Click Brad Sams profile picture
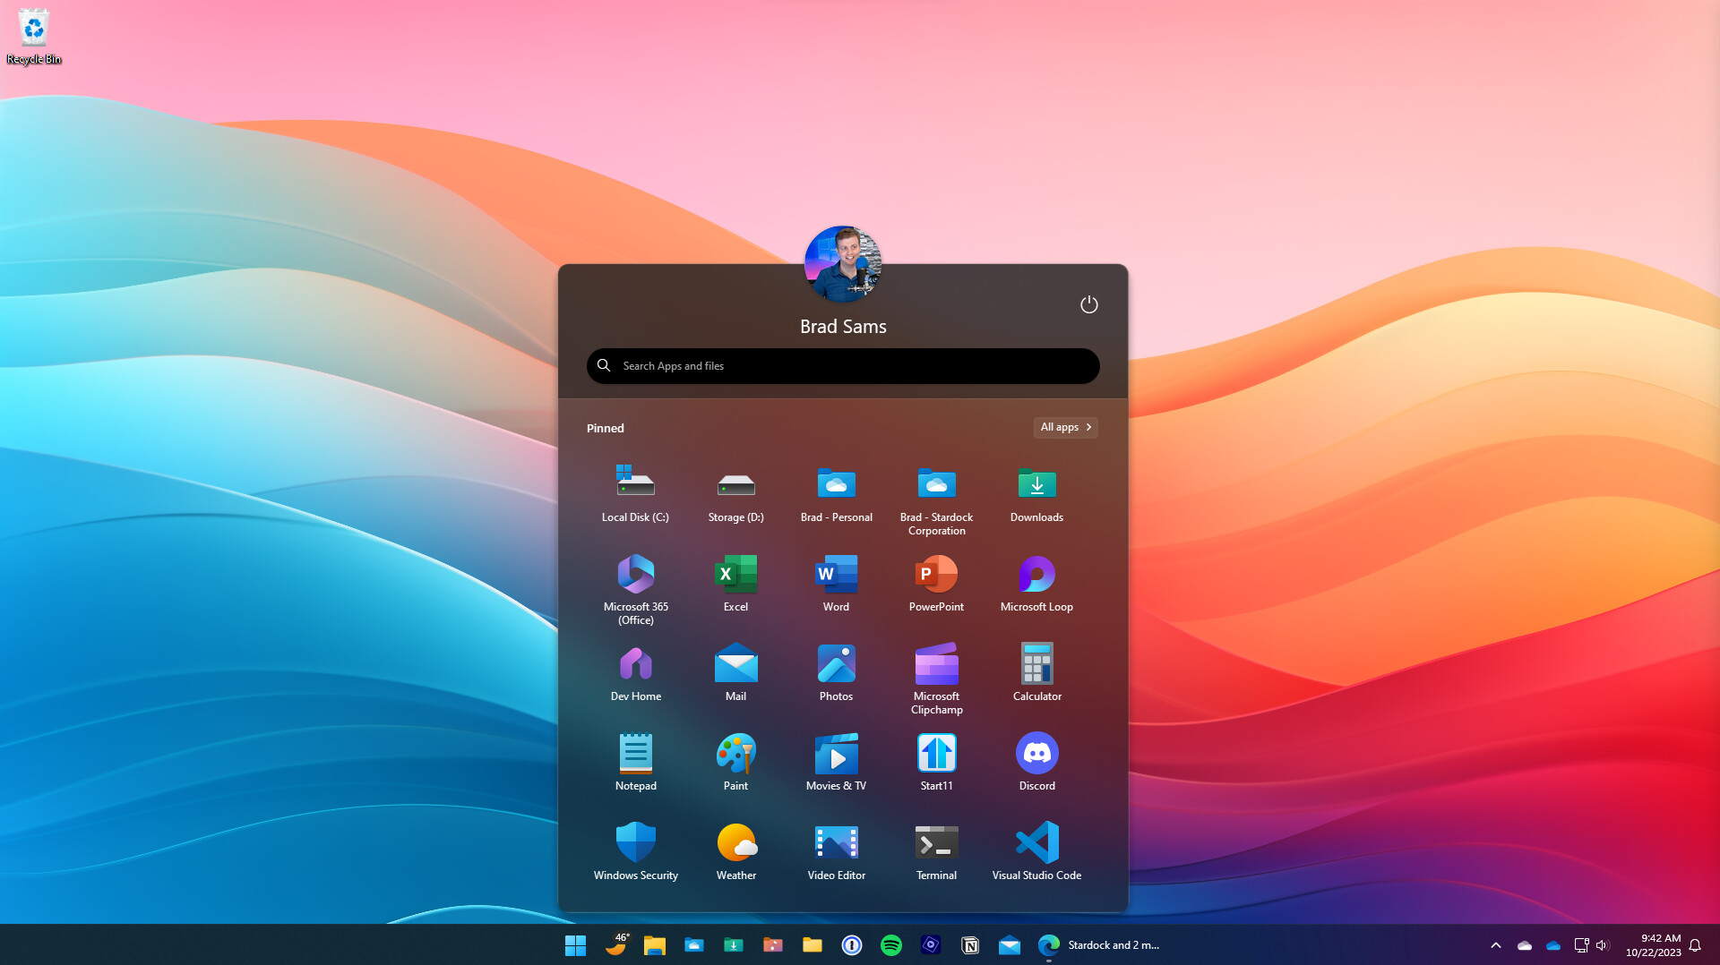This screenshot has height=965, width=1720. point(842,264)
